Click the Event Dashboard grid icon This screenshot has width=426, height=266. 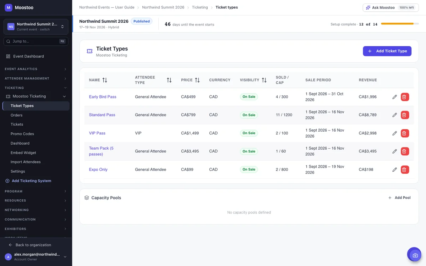[8, 56]
